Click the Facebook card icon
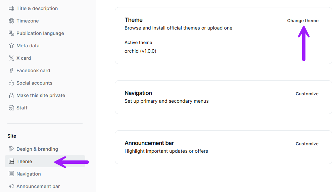335x192 pixels. pyautogui.click(x=11, y=70)
